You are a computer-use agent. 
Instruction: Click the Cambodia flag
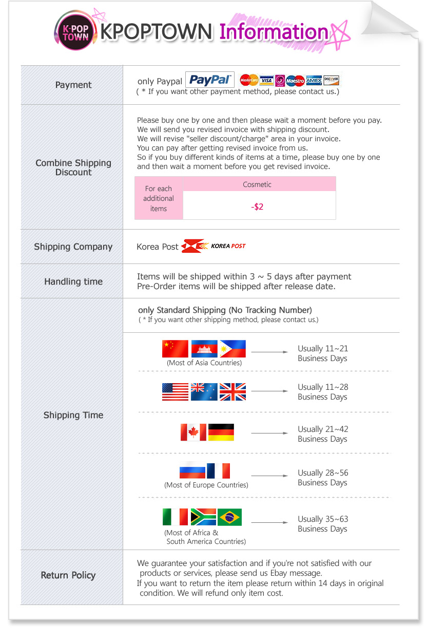click(x=204, y=349)
